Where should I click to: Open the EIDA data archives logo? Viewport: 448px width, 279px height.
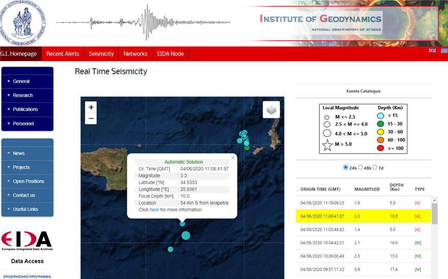click(x=26, y=241)
